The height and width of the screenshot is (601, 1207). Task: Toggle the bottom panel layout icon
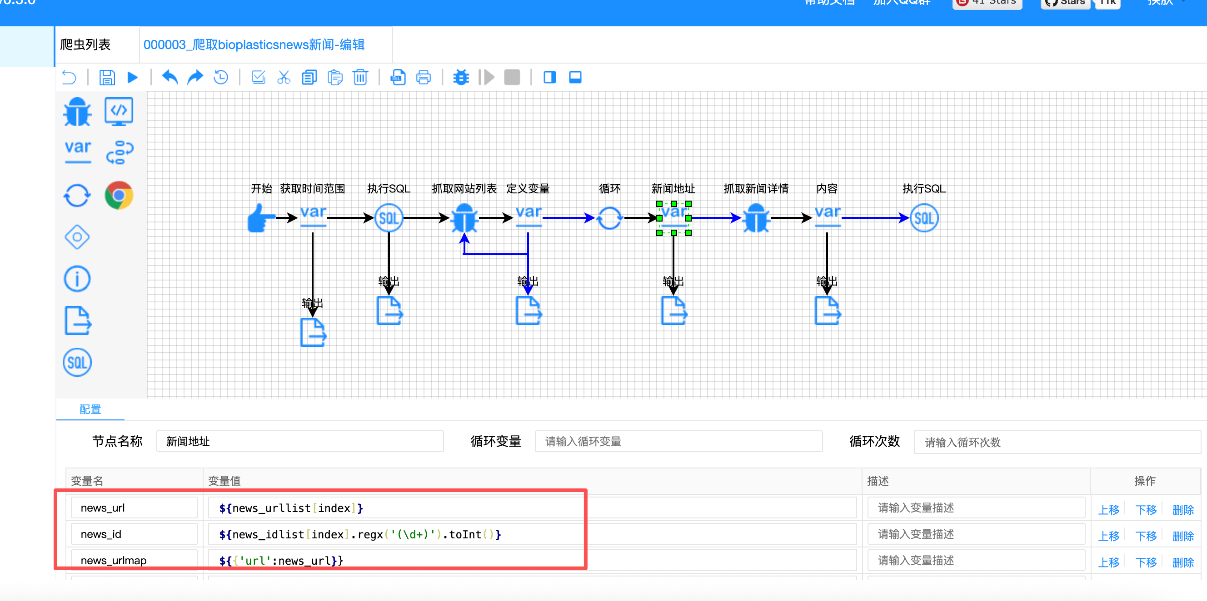coord(575,77)
